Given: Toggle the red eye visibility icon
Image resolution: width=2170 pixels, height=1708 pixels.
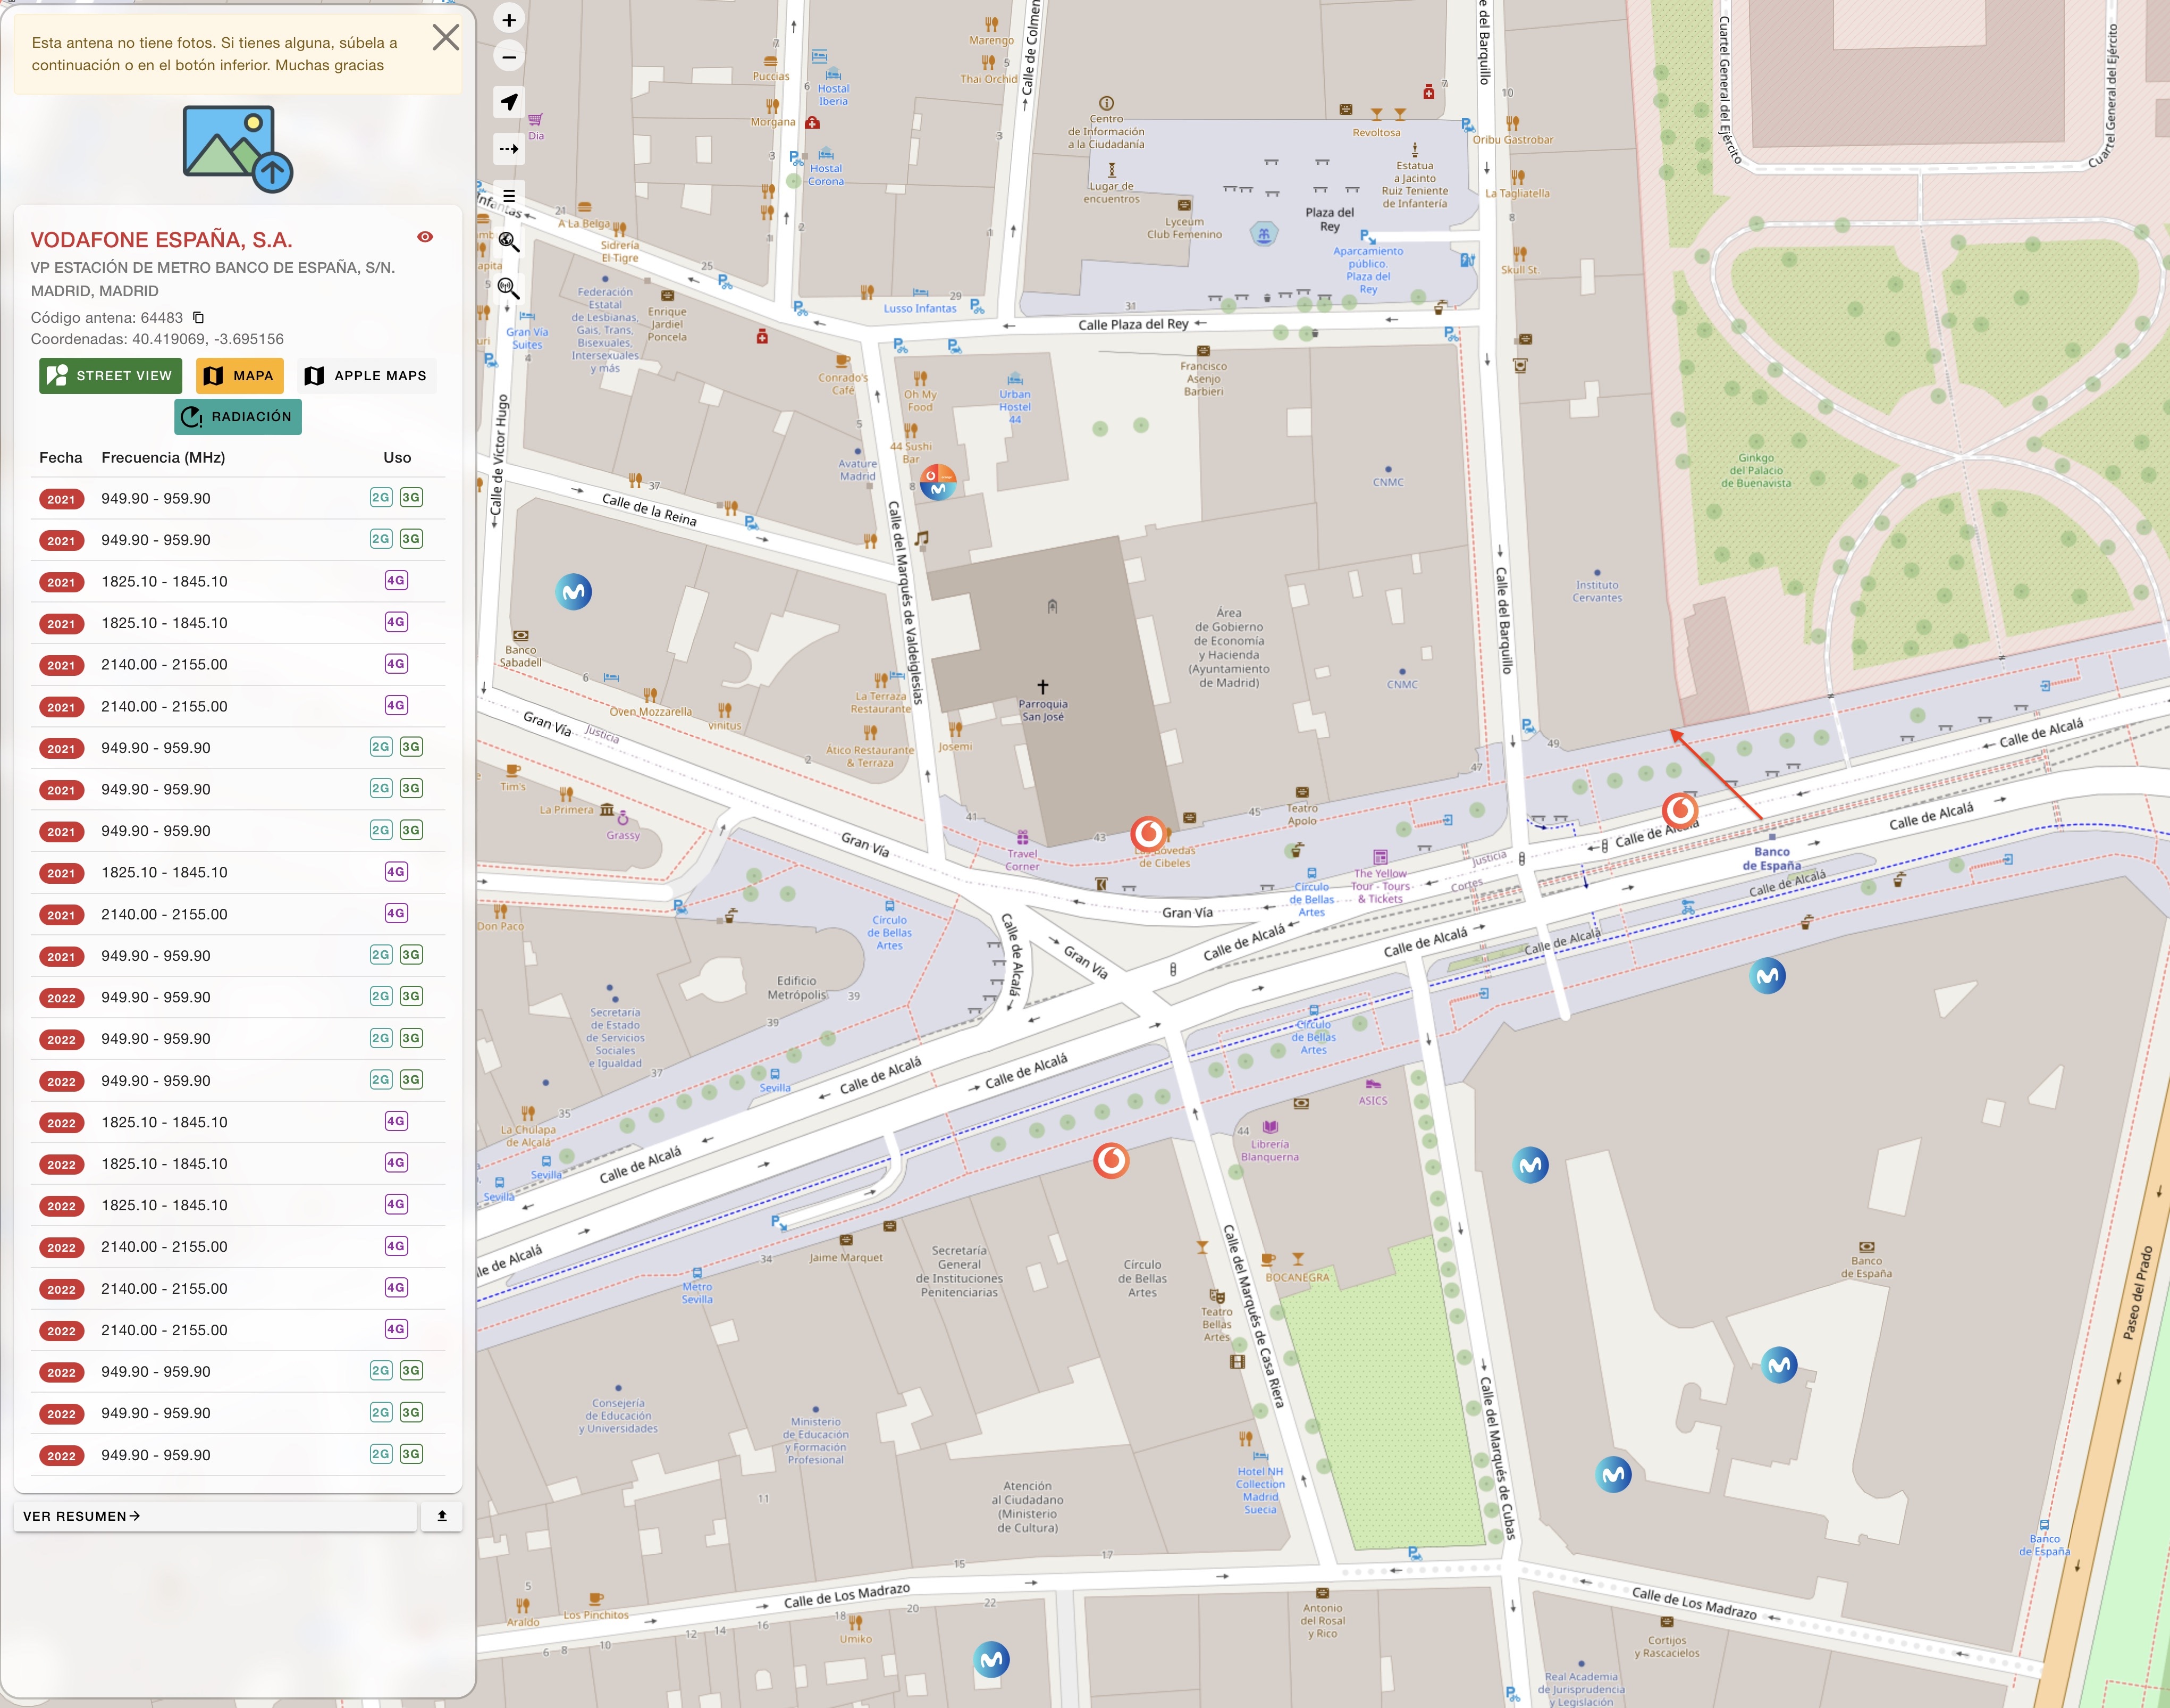Looking at the screenshot, I should pyautogui.click(x=425, y=237).
